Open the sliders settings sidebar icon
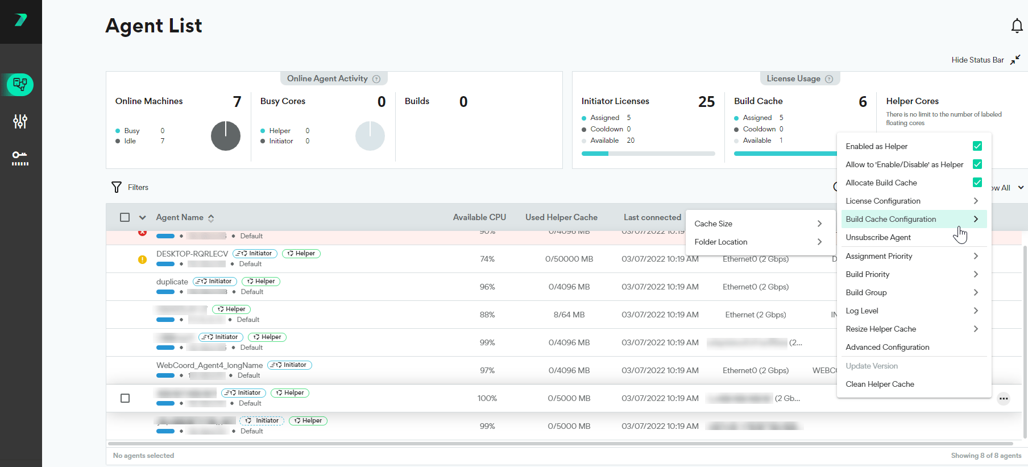The height and width of the screenshot is (467, 1028). [x=20, y=121]
